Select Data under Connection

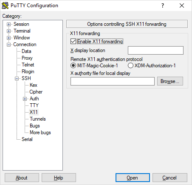point(26,51)
